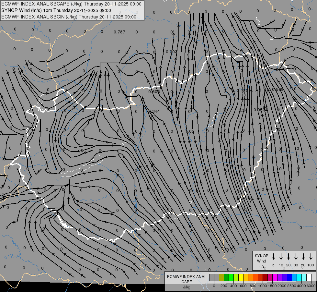Select the white CAPE legend swatch
Viewport: 317px width, 292px height.
(x=309, y=278)
